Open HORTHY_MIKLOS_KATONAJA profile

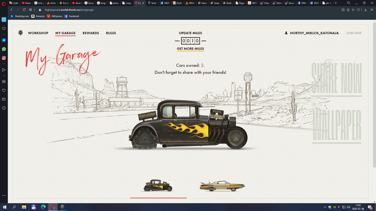pyautogui.click(x=312, y=33)
